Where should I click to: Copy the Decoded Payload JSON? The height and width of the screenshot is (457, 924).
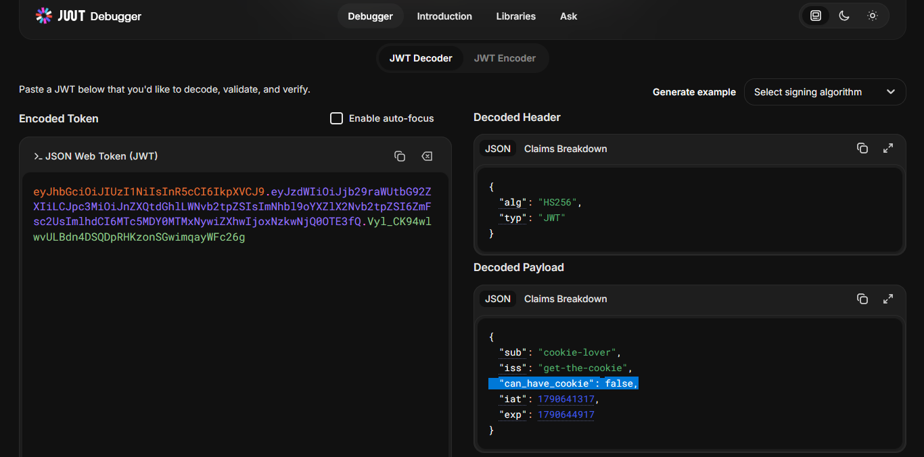(x=862, y=298)
